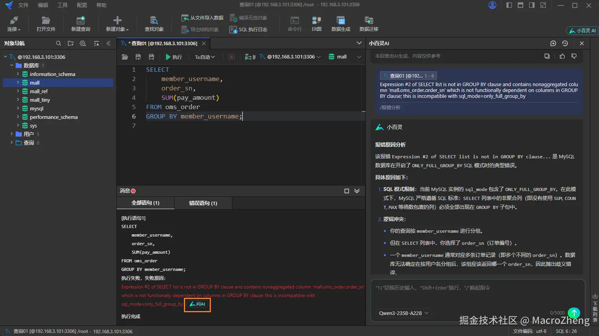Screen dimensions: 599x336
Task: Switch to 错误语句 (1) tab
Action: (x=203, y=203)
